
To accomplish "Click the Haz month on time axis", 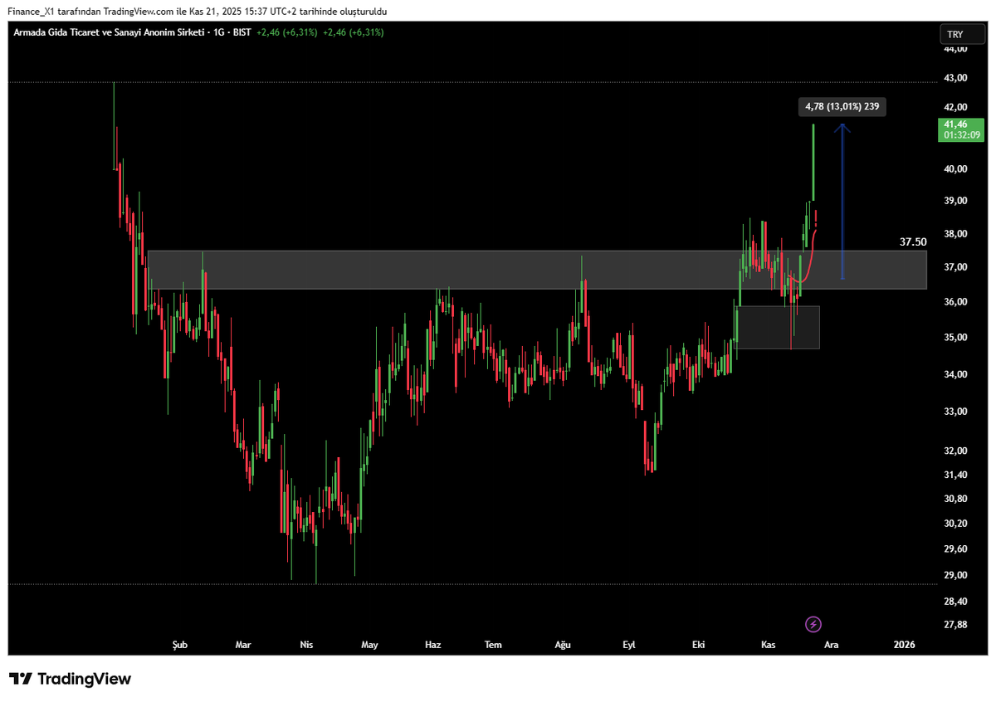I will coord(432,645).
